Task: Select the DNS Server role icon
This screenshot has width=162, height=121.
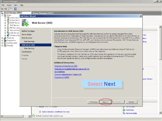Action: click(x=8, y=25)
